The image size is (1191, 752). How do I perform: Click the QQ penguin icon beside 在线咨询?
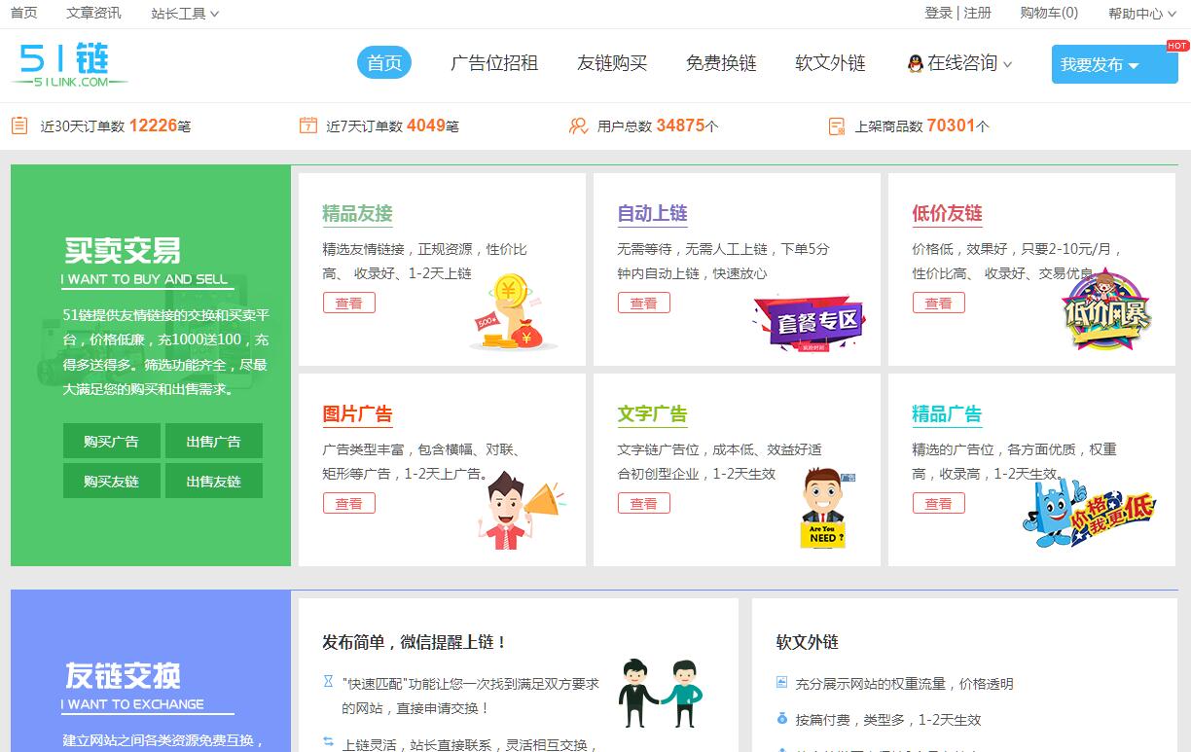[x=915, y=64]
